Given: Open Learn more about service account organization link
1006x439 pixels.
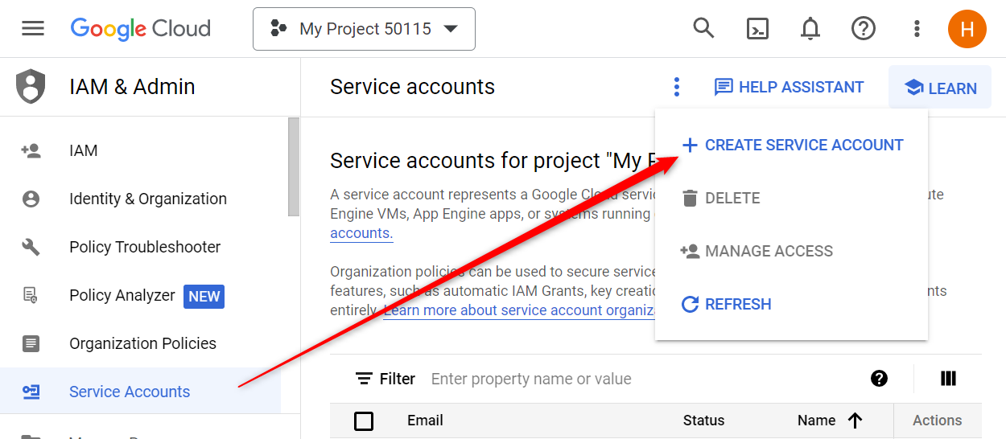Looking at the screenshot, I should coord(520,310).
